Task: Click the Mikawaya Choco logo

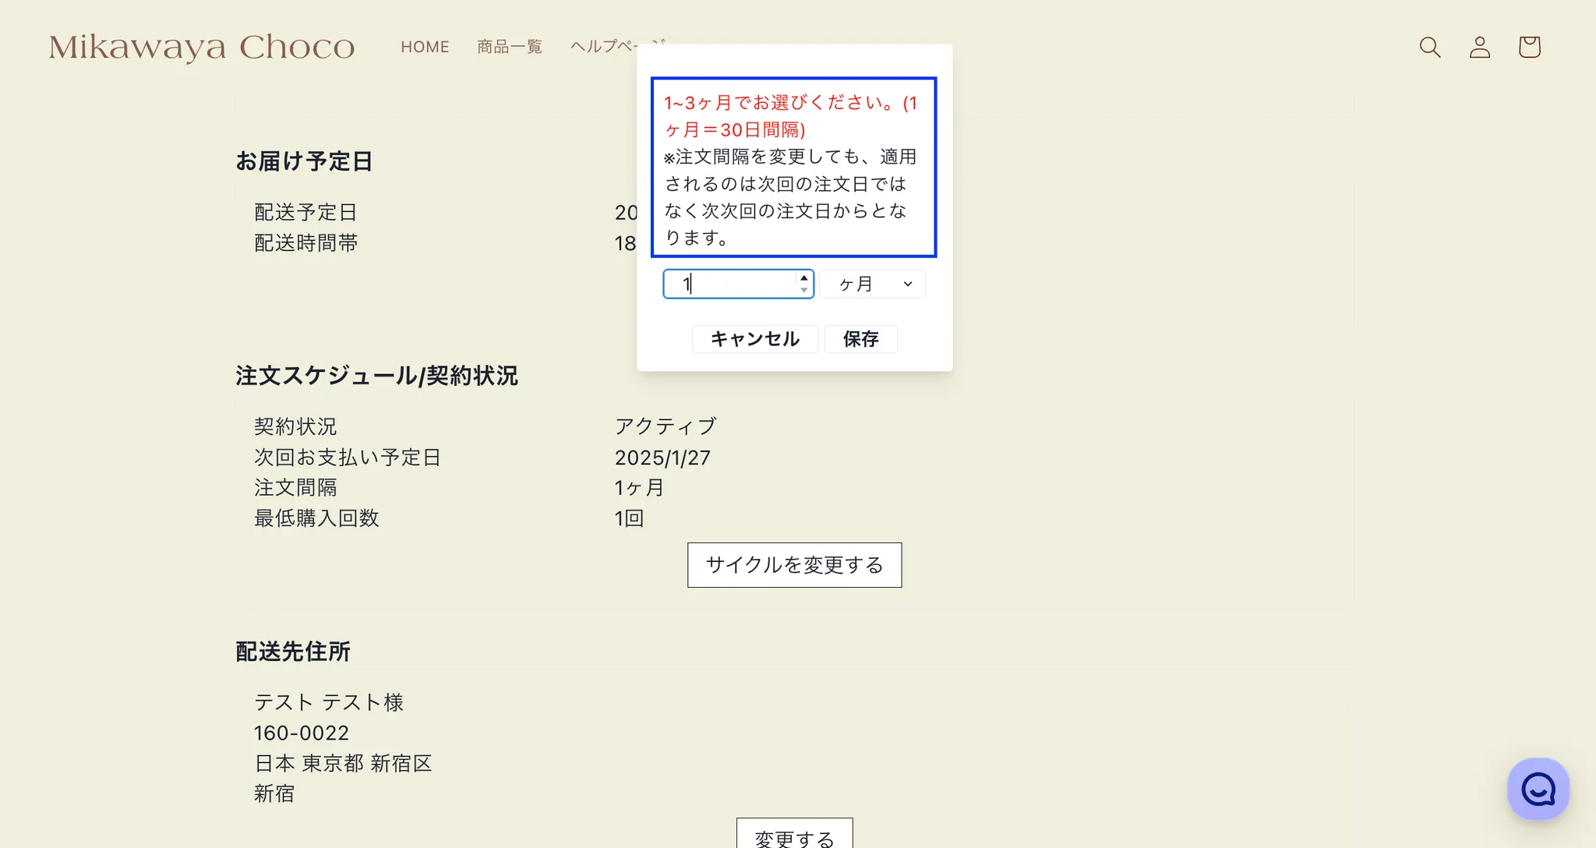Action: click(x=202, y=47)
